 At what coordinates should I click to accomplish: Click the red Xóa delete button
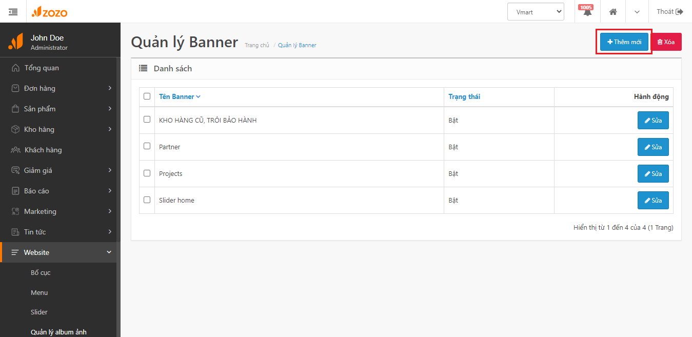tap(666, 42)
